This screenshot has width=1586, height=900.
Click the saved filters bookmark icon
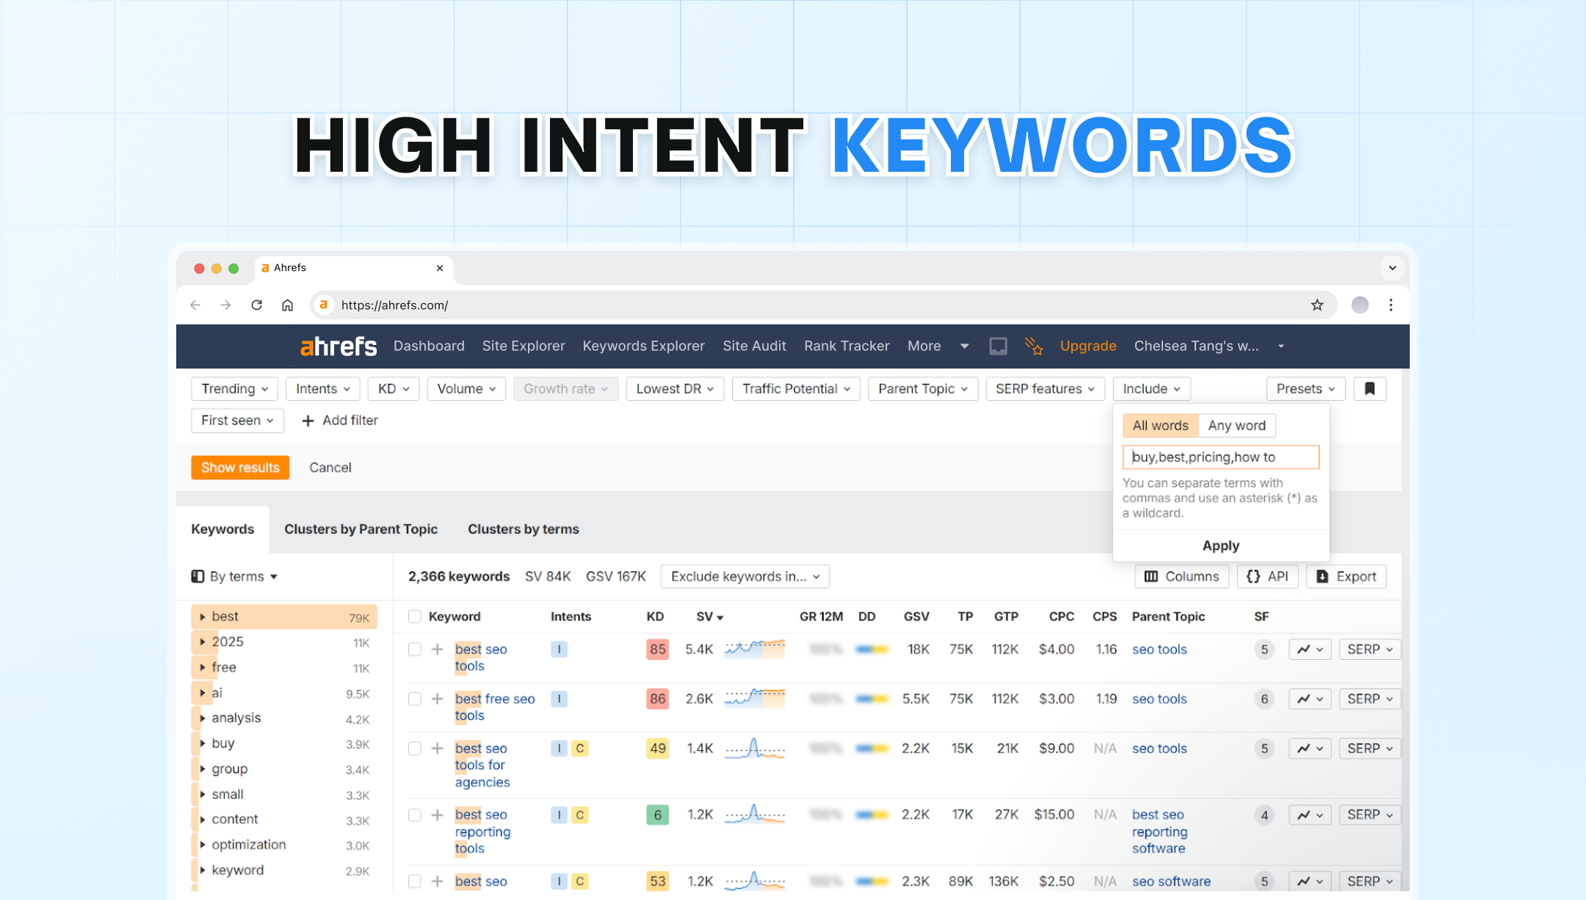click(1369, 388)
